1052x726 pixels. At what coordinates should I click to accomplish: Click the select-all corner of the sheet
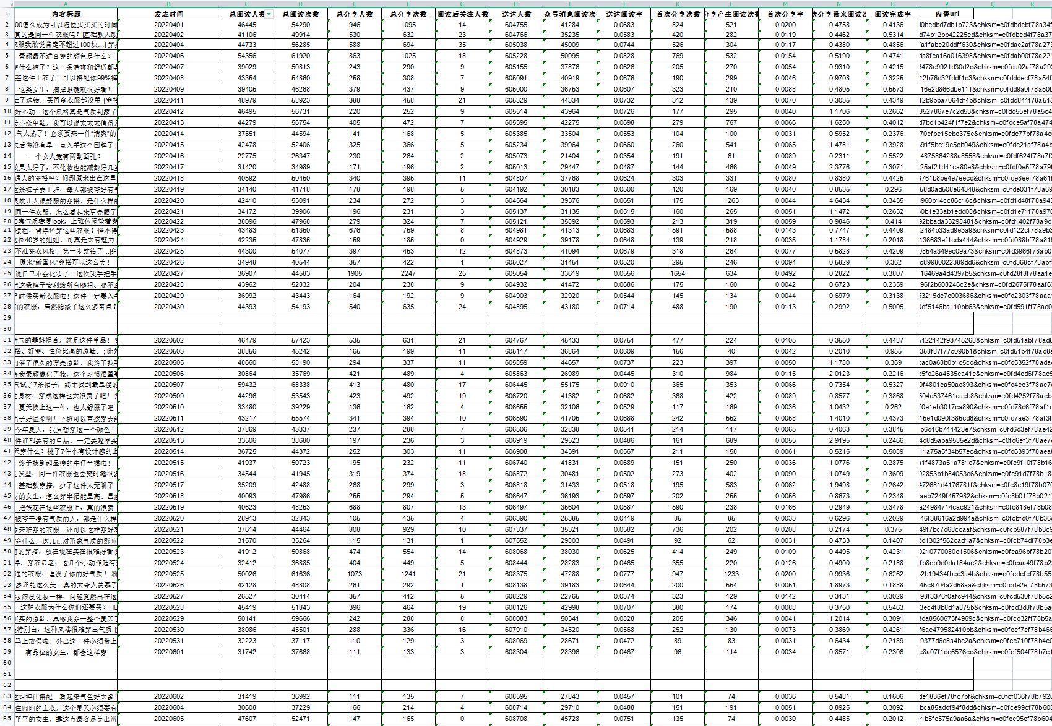pos(7,4)
